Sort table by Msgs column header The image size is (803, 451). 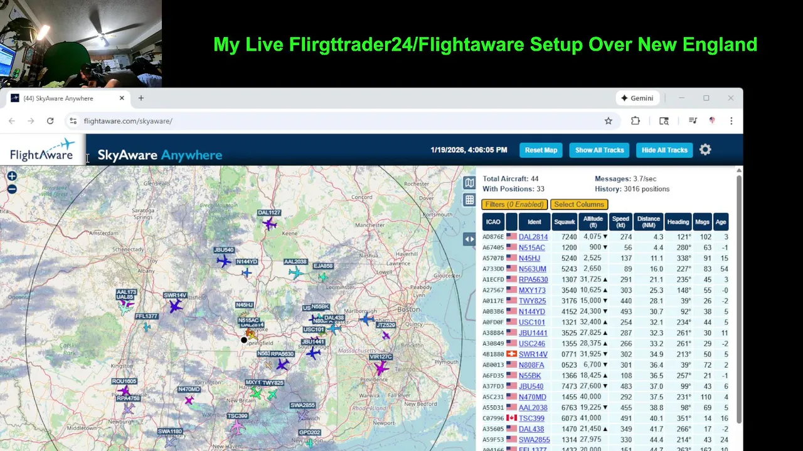703,222
